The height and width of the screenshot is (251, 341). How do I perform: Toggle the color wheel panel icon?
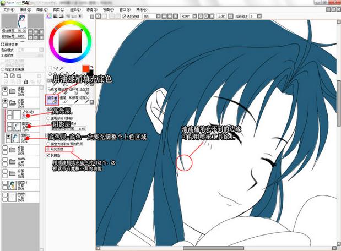point(50,16)
